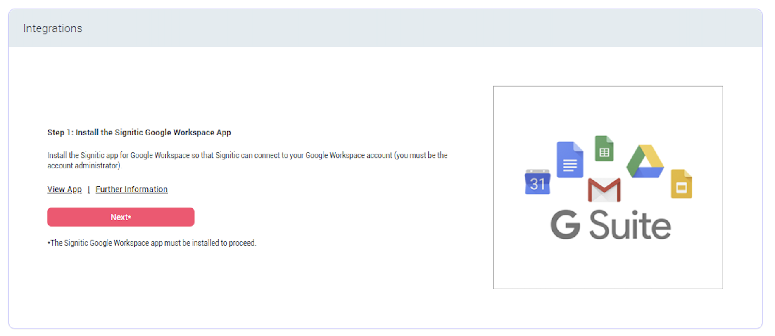Click the install description paragraph
Screen dimensions: 775x336
(x=247, y=160)
